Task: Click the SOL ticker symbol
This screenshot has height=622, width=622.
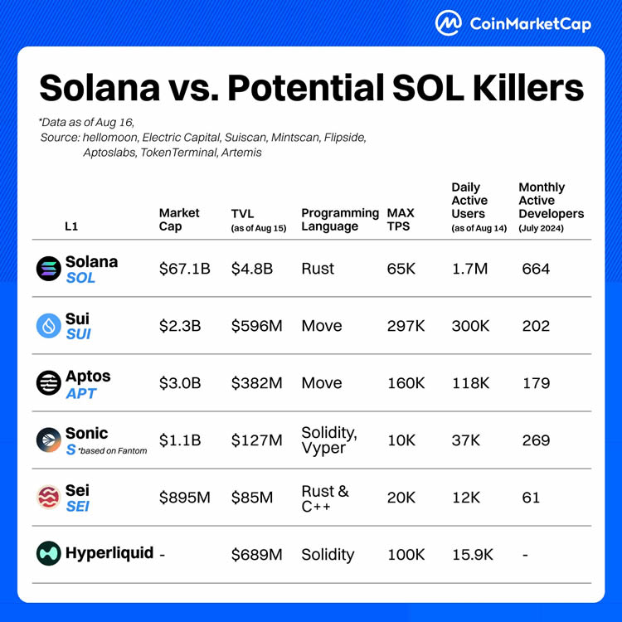Action: click(80, 278)
